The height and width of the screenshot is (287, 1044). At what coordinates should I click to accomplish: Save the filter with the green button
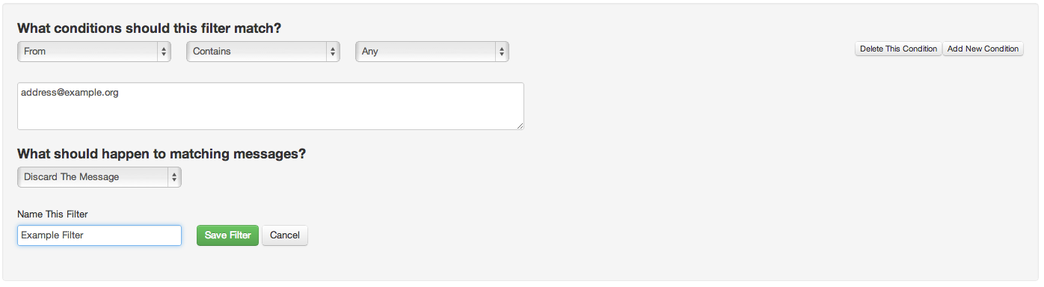coord(228,235)
